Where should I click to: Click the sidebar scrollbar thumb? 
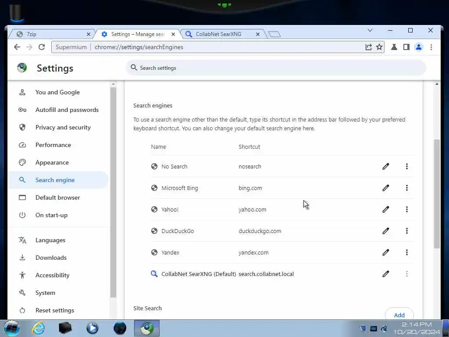click(113, 192)
